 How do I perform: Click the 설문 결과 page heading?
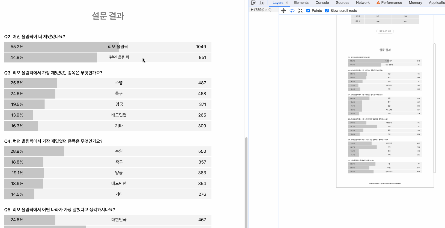point(108,16)
